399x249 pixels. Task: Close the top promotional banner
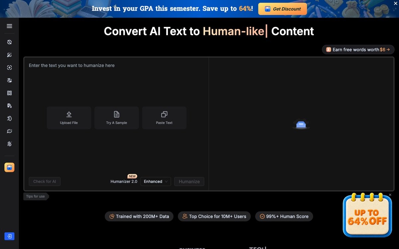395,3
